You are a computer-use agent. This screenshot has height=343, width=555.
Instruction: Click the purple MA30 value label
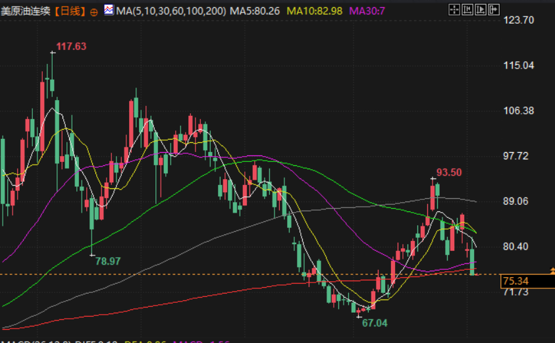coord(367,11)
